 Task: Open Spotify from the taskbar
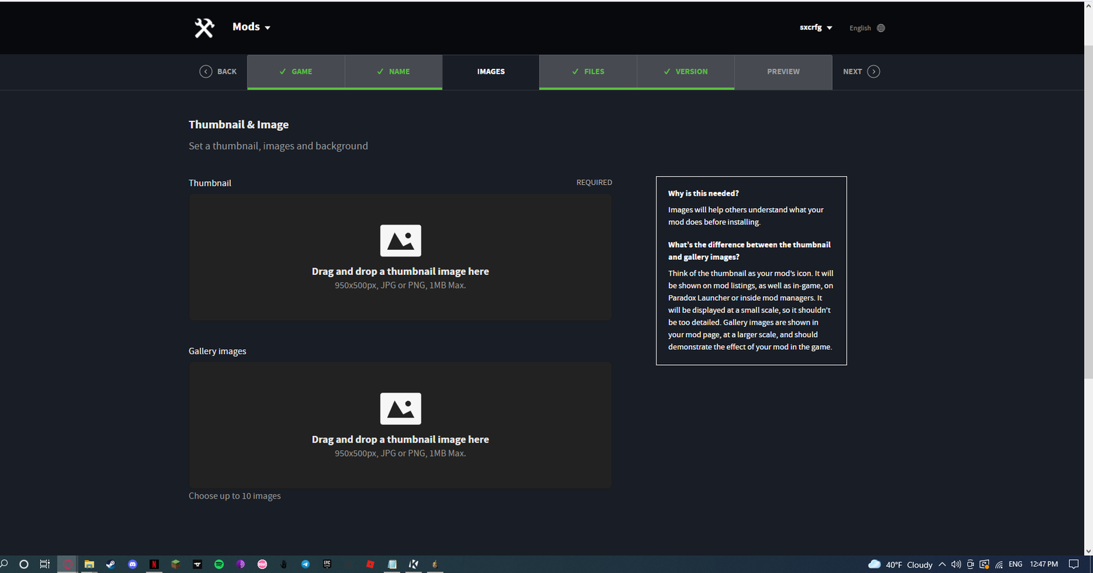point(219,564)
